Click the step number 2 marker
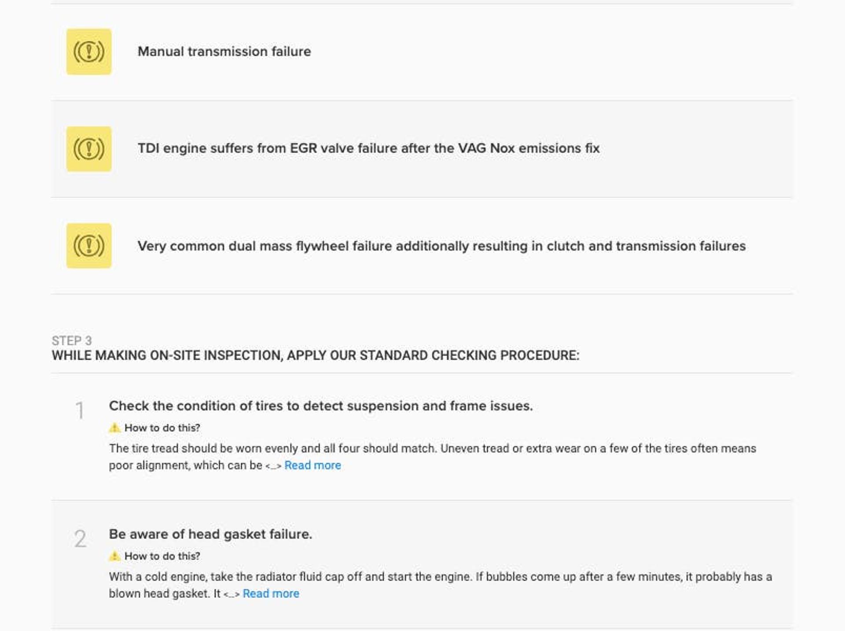The height and width of the screenshot is (631, 845). coord(80,539)
